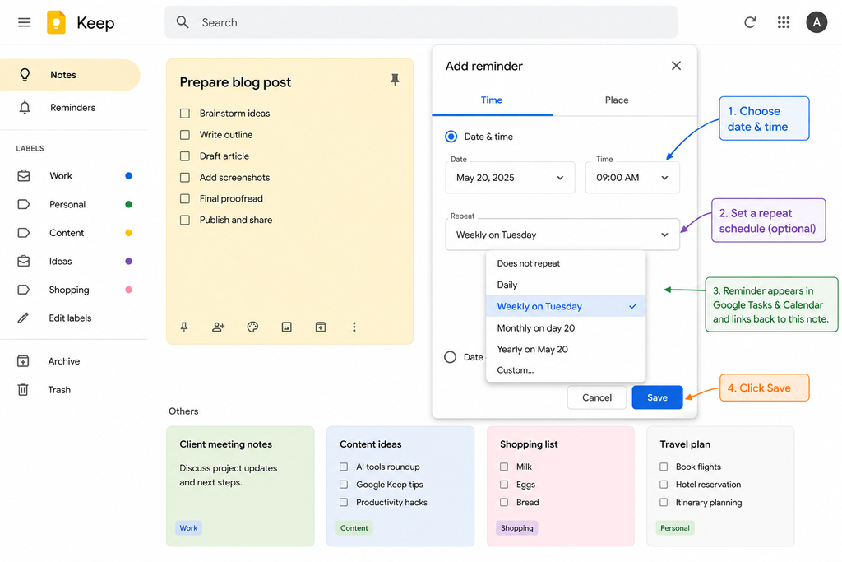Click the Trash bin icon

23,389
